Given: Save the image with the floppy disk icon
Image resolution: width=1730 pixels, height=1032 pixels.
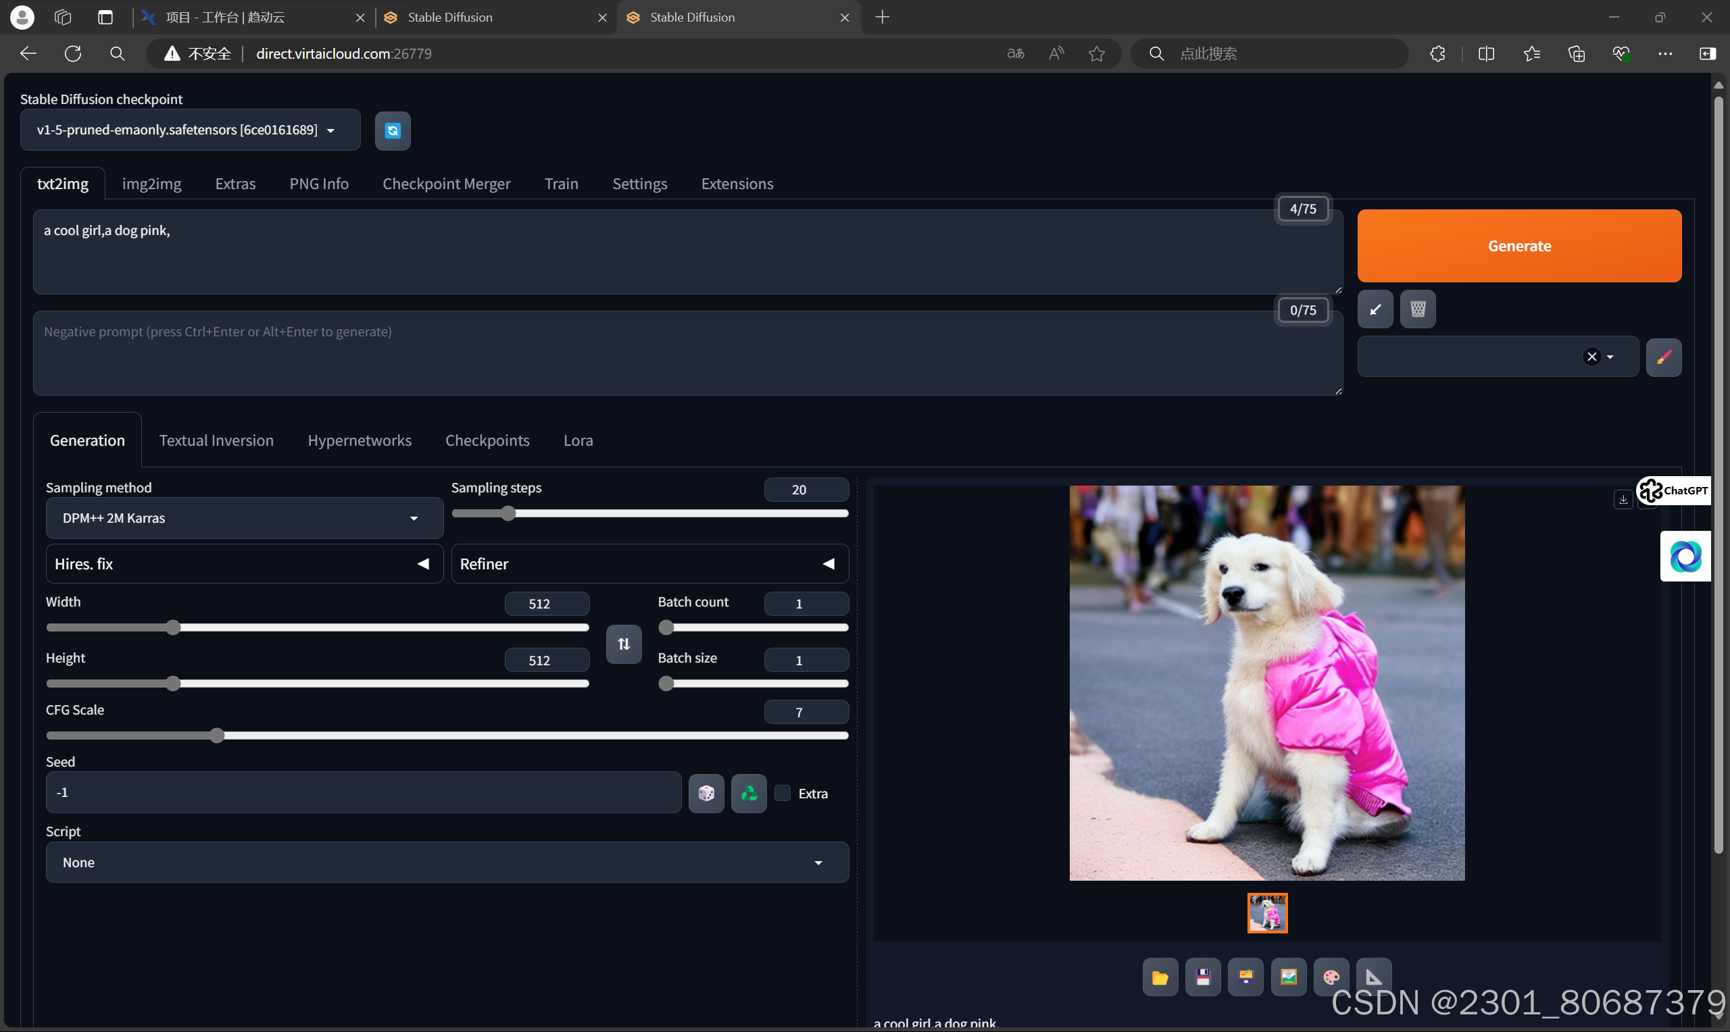Looking at the screenshot, I should 1203,977.
